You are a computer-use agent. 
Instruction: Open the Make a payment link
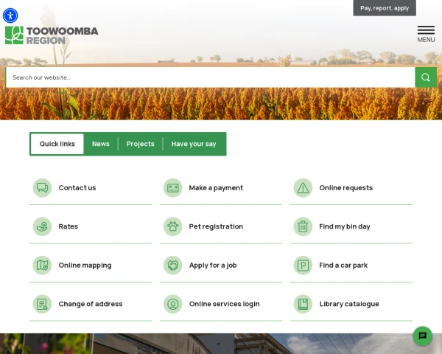(216, 188)
